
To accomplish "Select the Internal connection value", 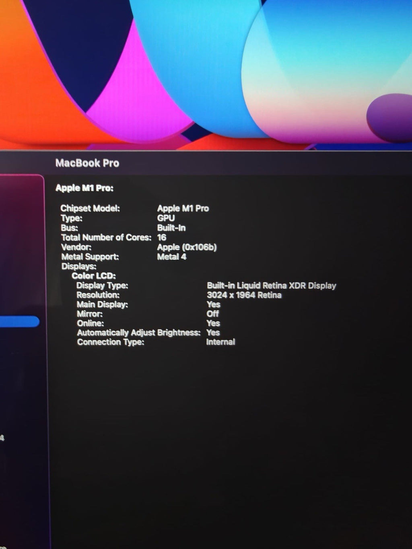I will click(220, 342).
